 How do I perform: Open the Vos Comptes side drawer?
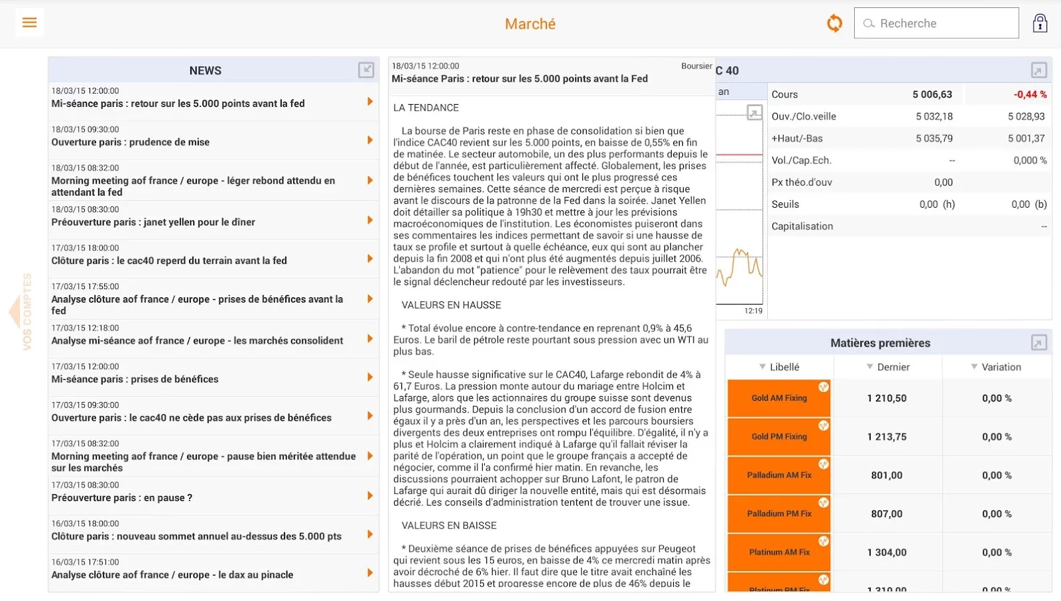pos(21,311)
